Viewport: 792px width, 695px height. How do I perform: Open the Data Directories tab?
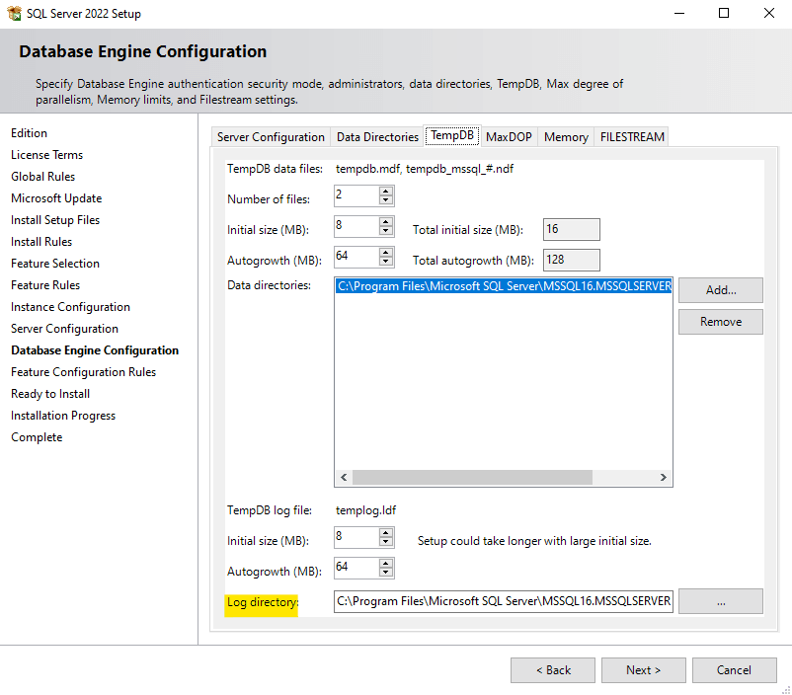point(377,137)
